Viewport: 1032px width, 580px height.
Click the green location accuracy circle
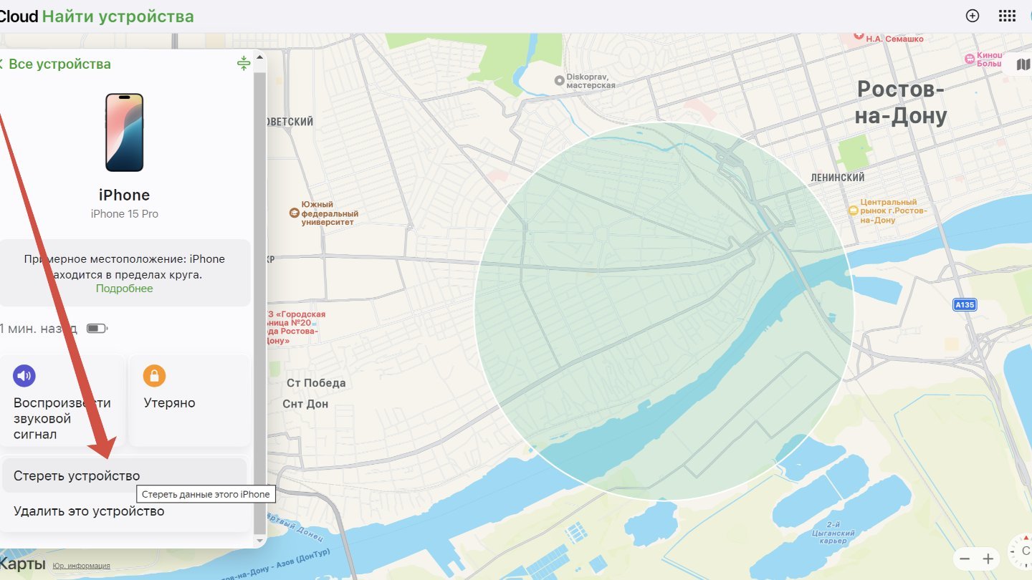[664, 311]
